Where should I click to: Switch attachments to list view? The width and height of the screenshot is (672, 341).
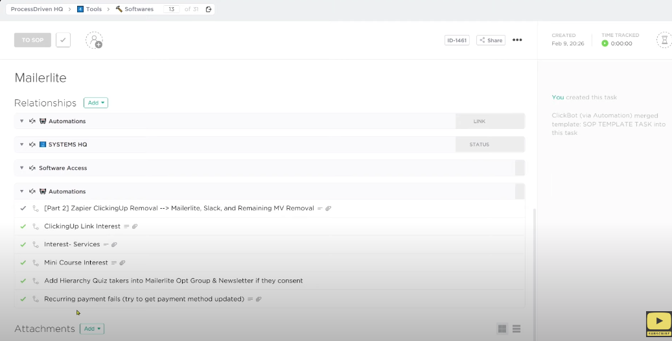point(516,329)
